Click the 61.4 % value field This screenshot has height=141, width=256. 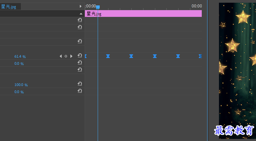[20, 56]
